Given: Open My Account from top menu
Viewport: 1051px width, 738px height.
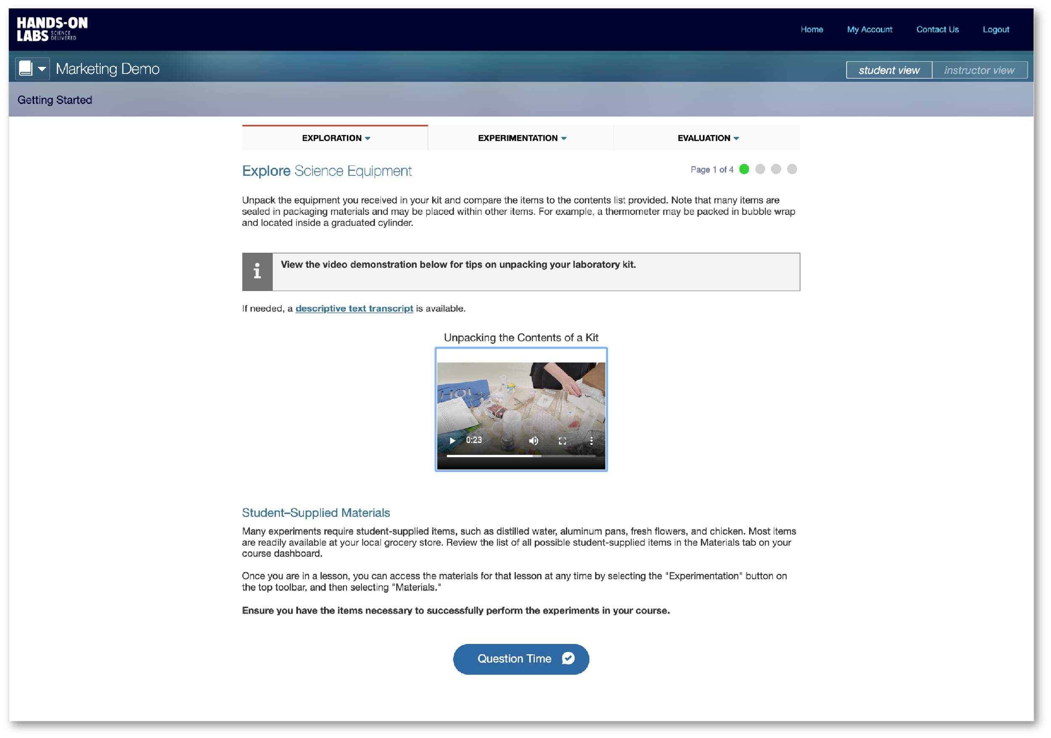Looking at the screenshot, I should [x=869, y=29].
